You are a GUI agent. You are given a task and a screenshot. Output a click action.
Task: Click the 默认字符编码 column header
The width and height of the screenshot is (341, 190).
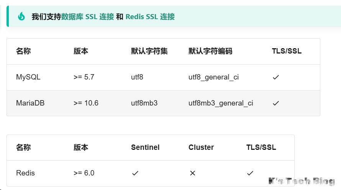click(x=210, y=51)
